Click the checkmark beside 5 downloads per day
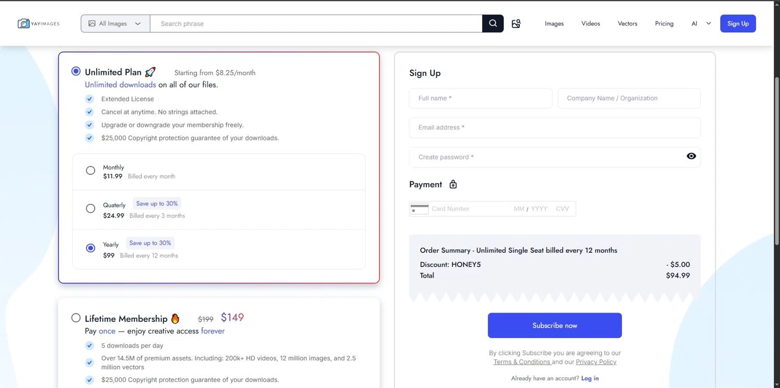The width and height of the screenshot is (780, 388). [x=89, y=345]
